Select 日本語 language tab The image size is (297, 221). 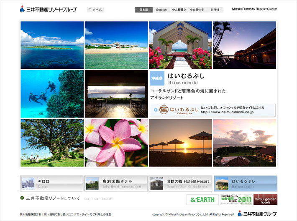point(144,10)
